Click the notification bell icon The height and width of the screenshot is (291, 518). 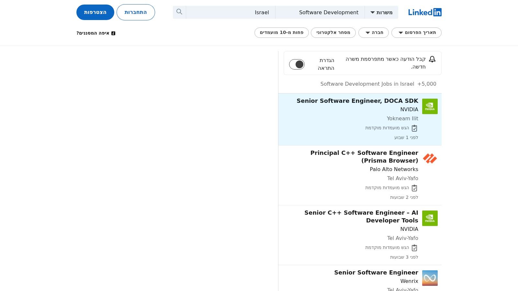pos(432,59)
